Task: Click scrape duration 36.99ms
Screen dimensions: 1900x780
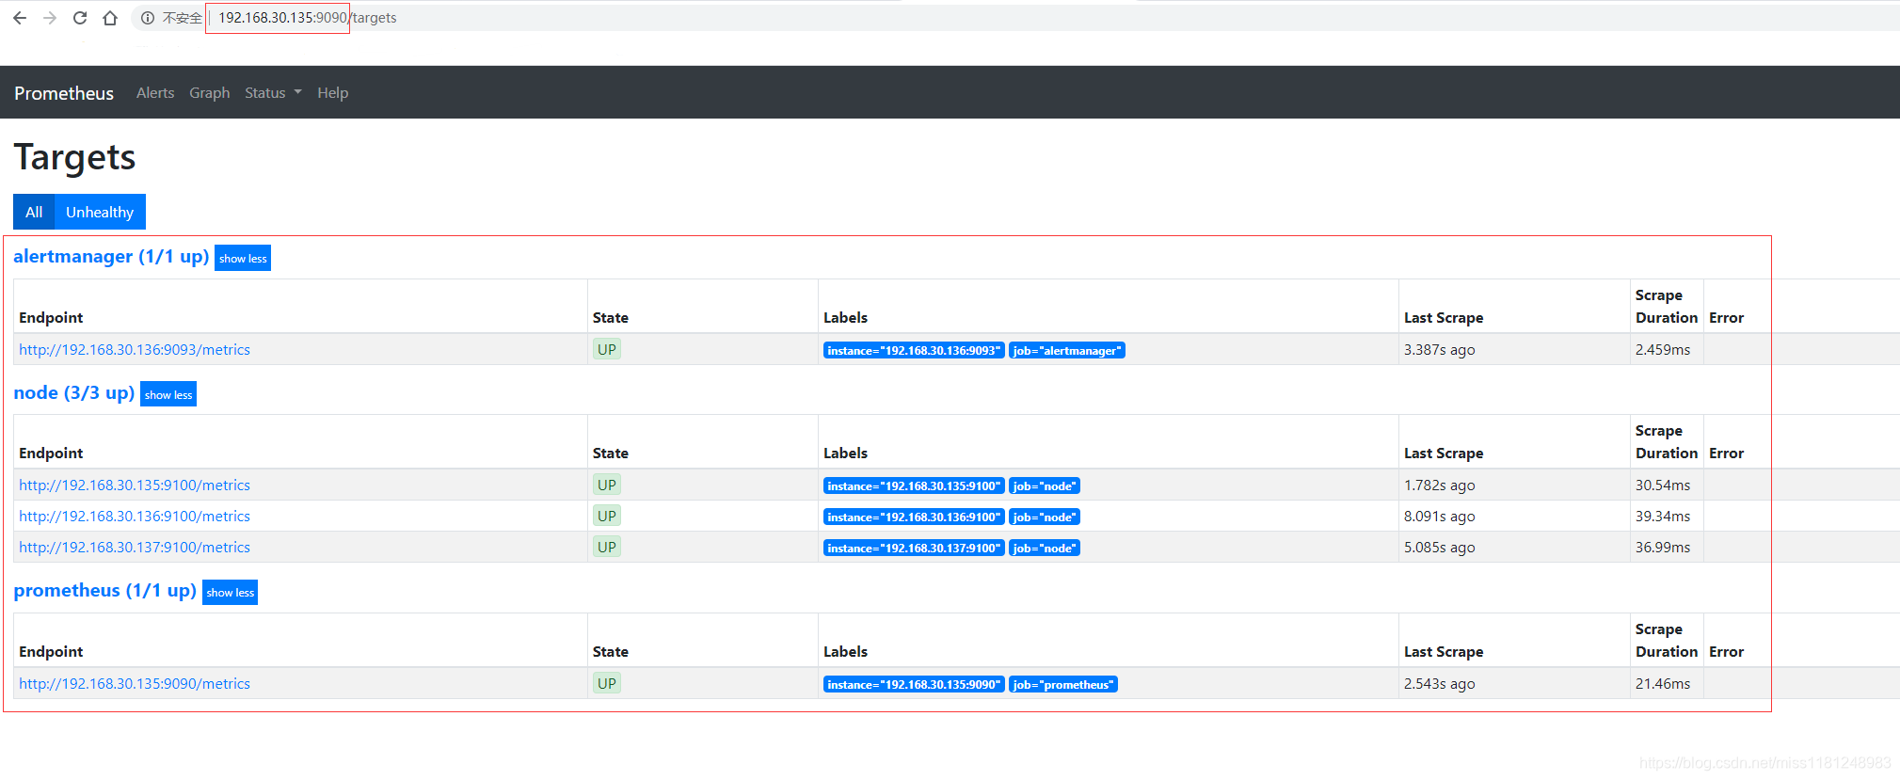Action: click(x=1663, y=548)
